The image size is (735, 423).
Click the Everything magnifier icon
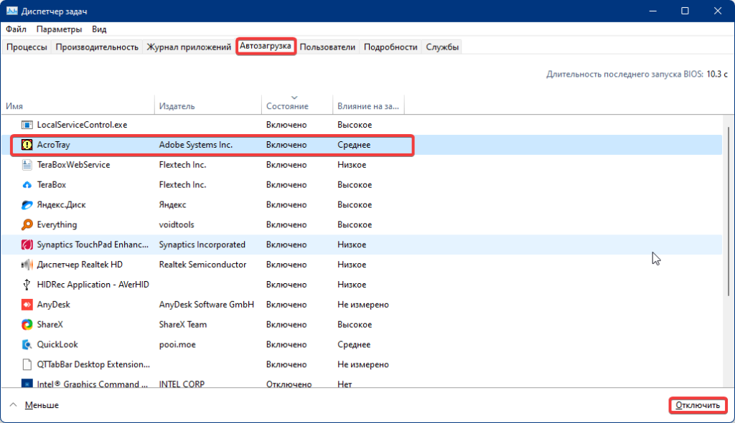tap(27, 225)
